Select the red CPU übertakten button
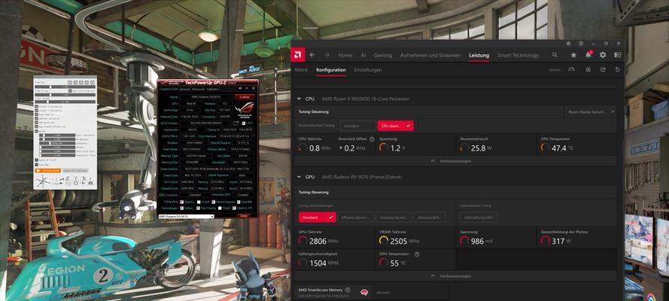Screen dimensions: 669x301 pos(396,126)
